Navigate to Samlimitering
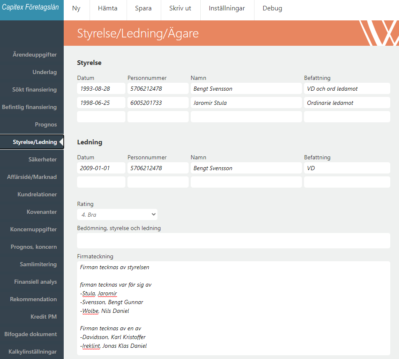 point(38,265)
